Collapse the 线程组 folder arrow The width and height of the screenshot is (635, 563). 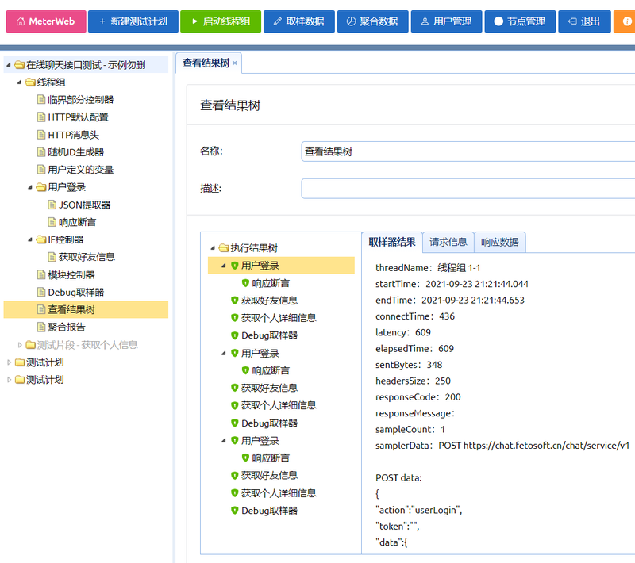tap(19, 82)
